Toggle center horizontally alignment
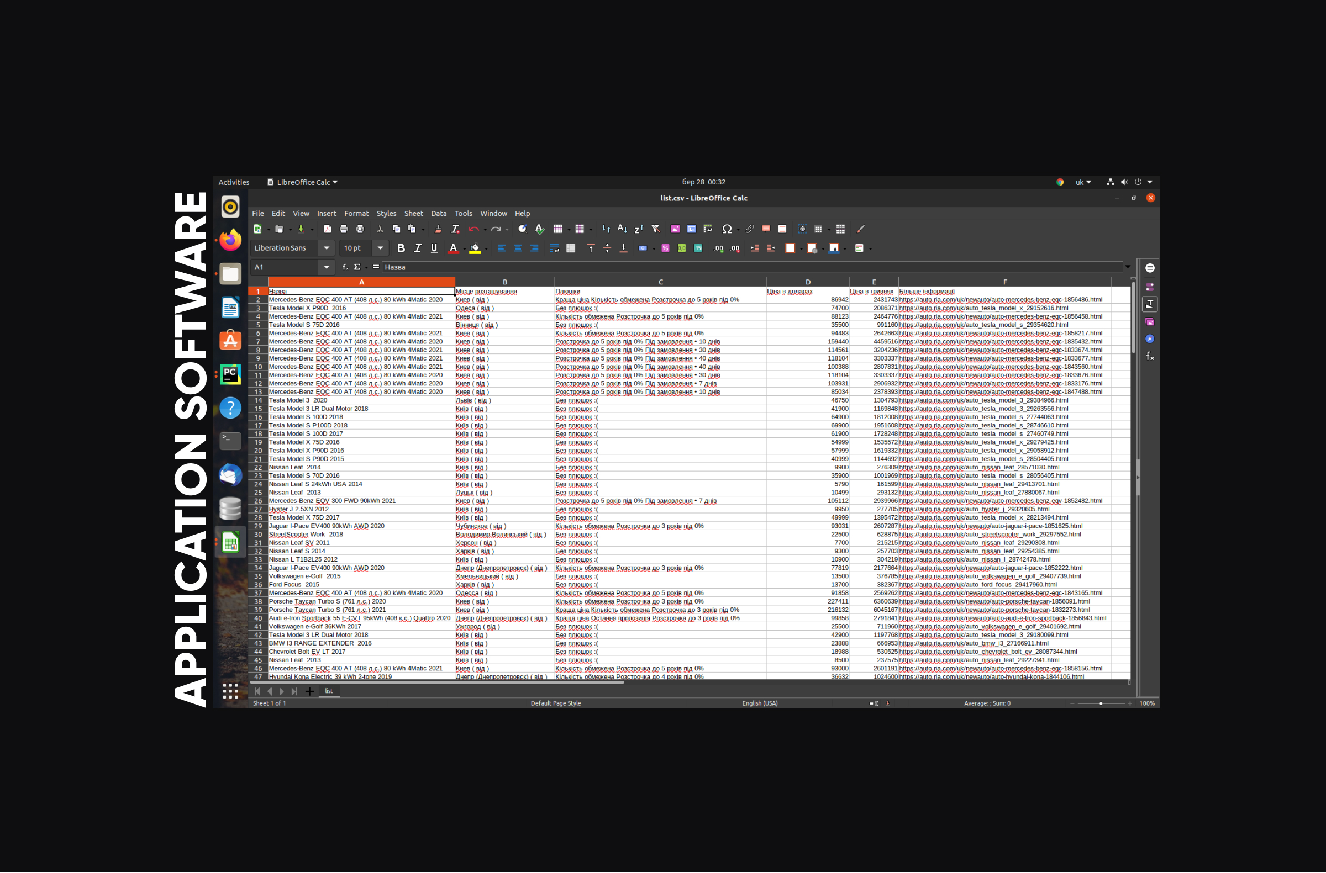This screenshot has width=1326, height=873. click(x=518, y=248)
